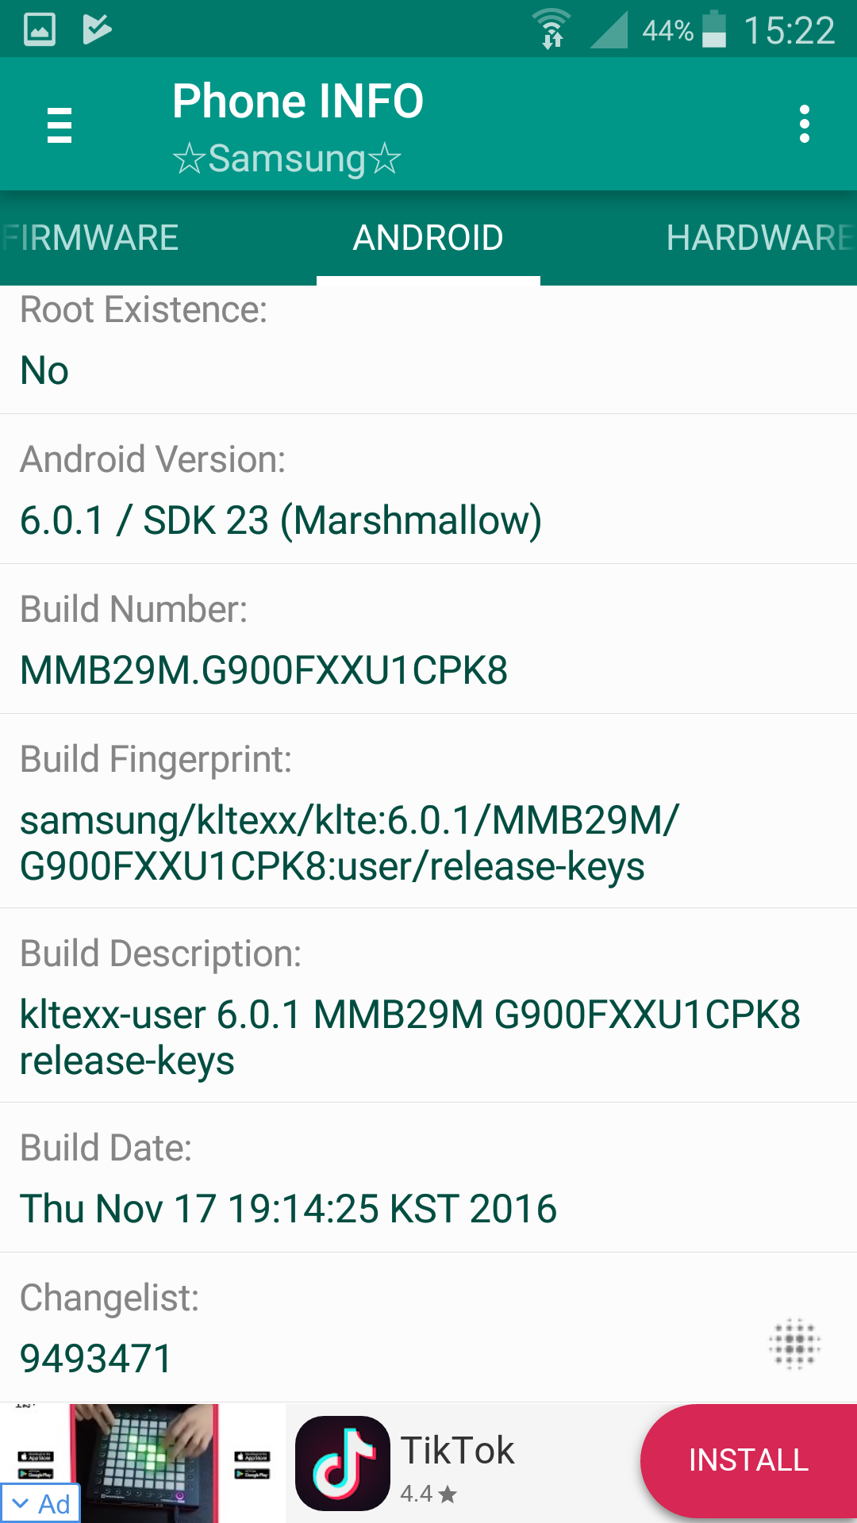Collapse the ad using the Ad chevron
The height and width of the screenshot is (1523, 857).
pyautogui.click(x=40, y=1503)
